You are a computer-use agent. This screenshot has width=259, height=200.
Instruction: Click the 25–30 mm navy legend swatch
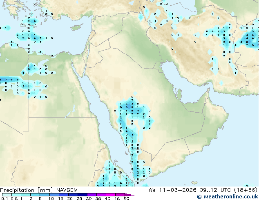pyautogui.click(x=83, y=195)
